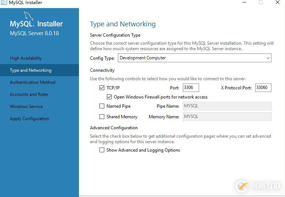
Task: Check Show Advanced and Logging Options
Action: click(102, 150)
